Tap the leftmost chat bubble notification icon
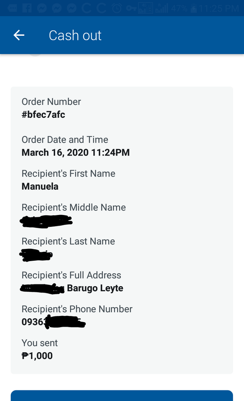The width and height of the screenshot is (244, 401). [x=13, y=8]
